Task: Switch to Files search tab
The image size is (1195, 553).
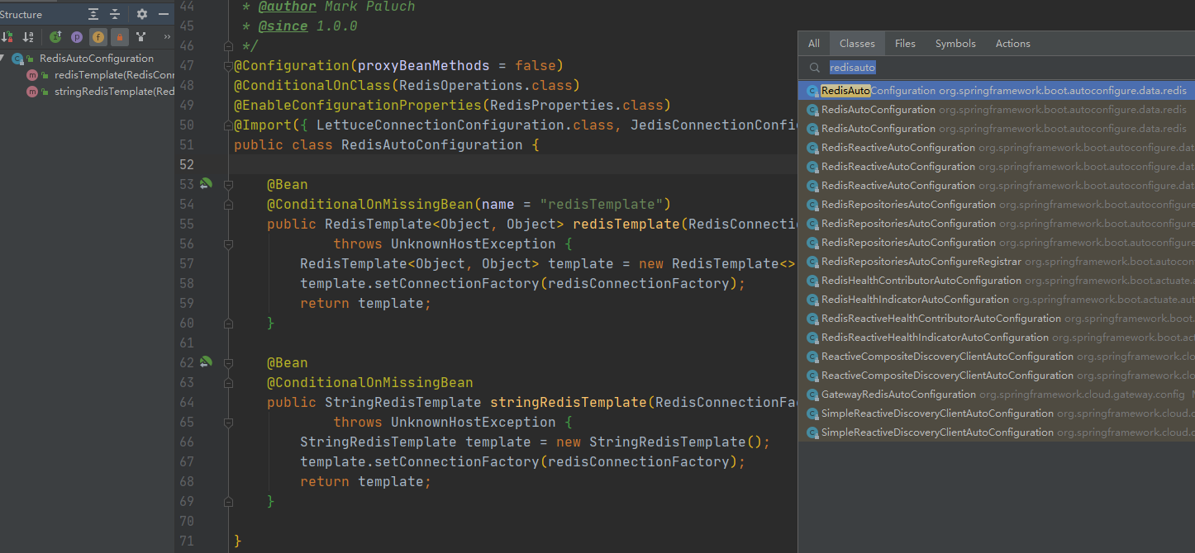Action: [x=905, y=44]
